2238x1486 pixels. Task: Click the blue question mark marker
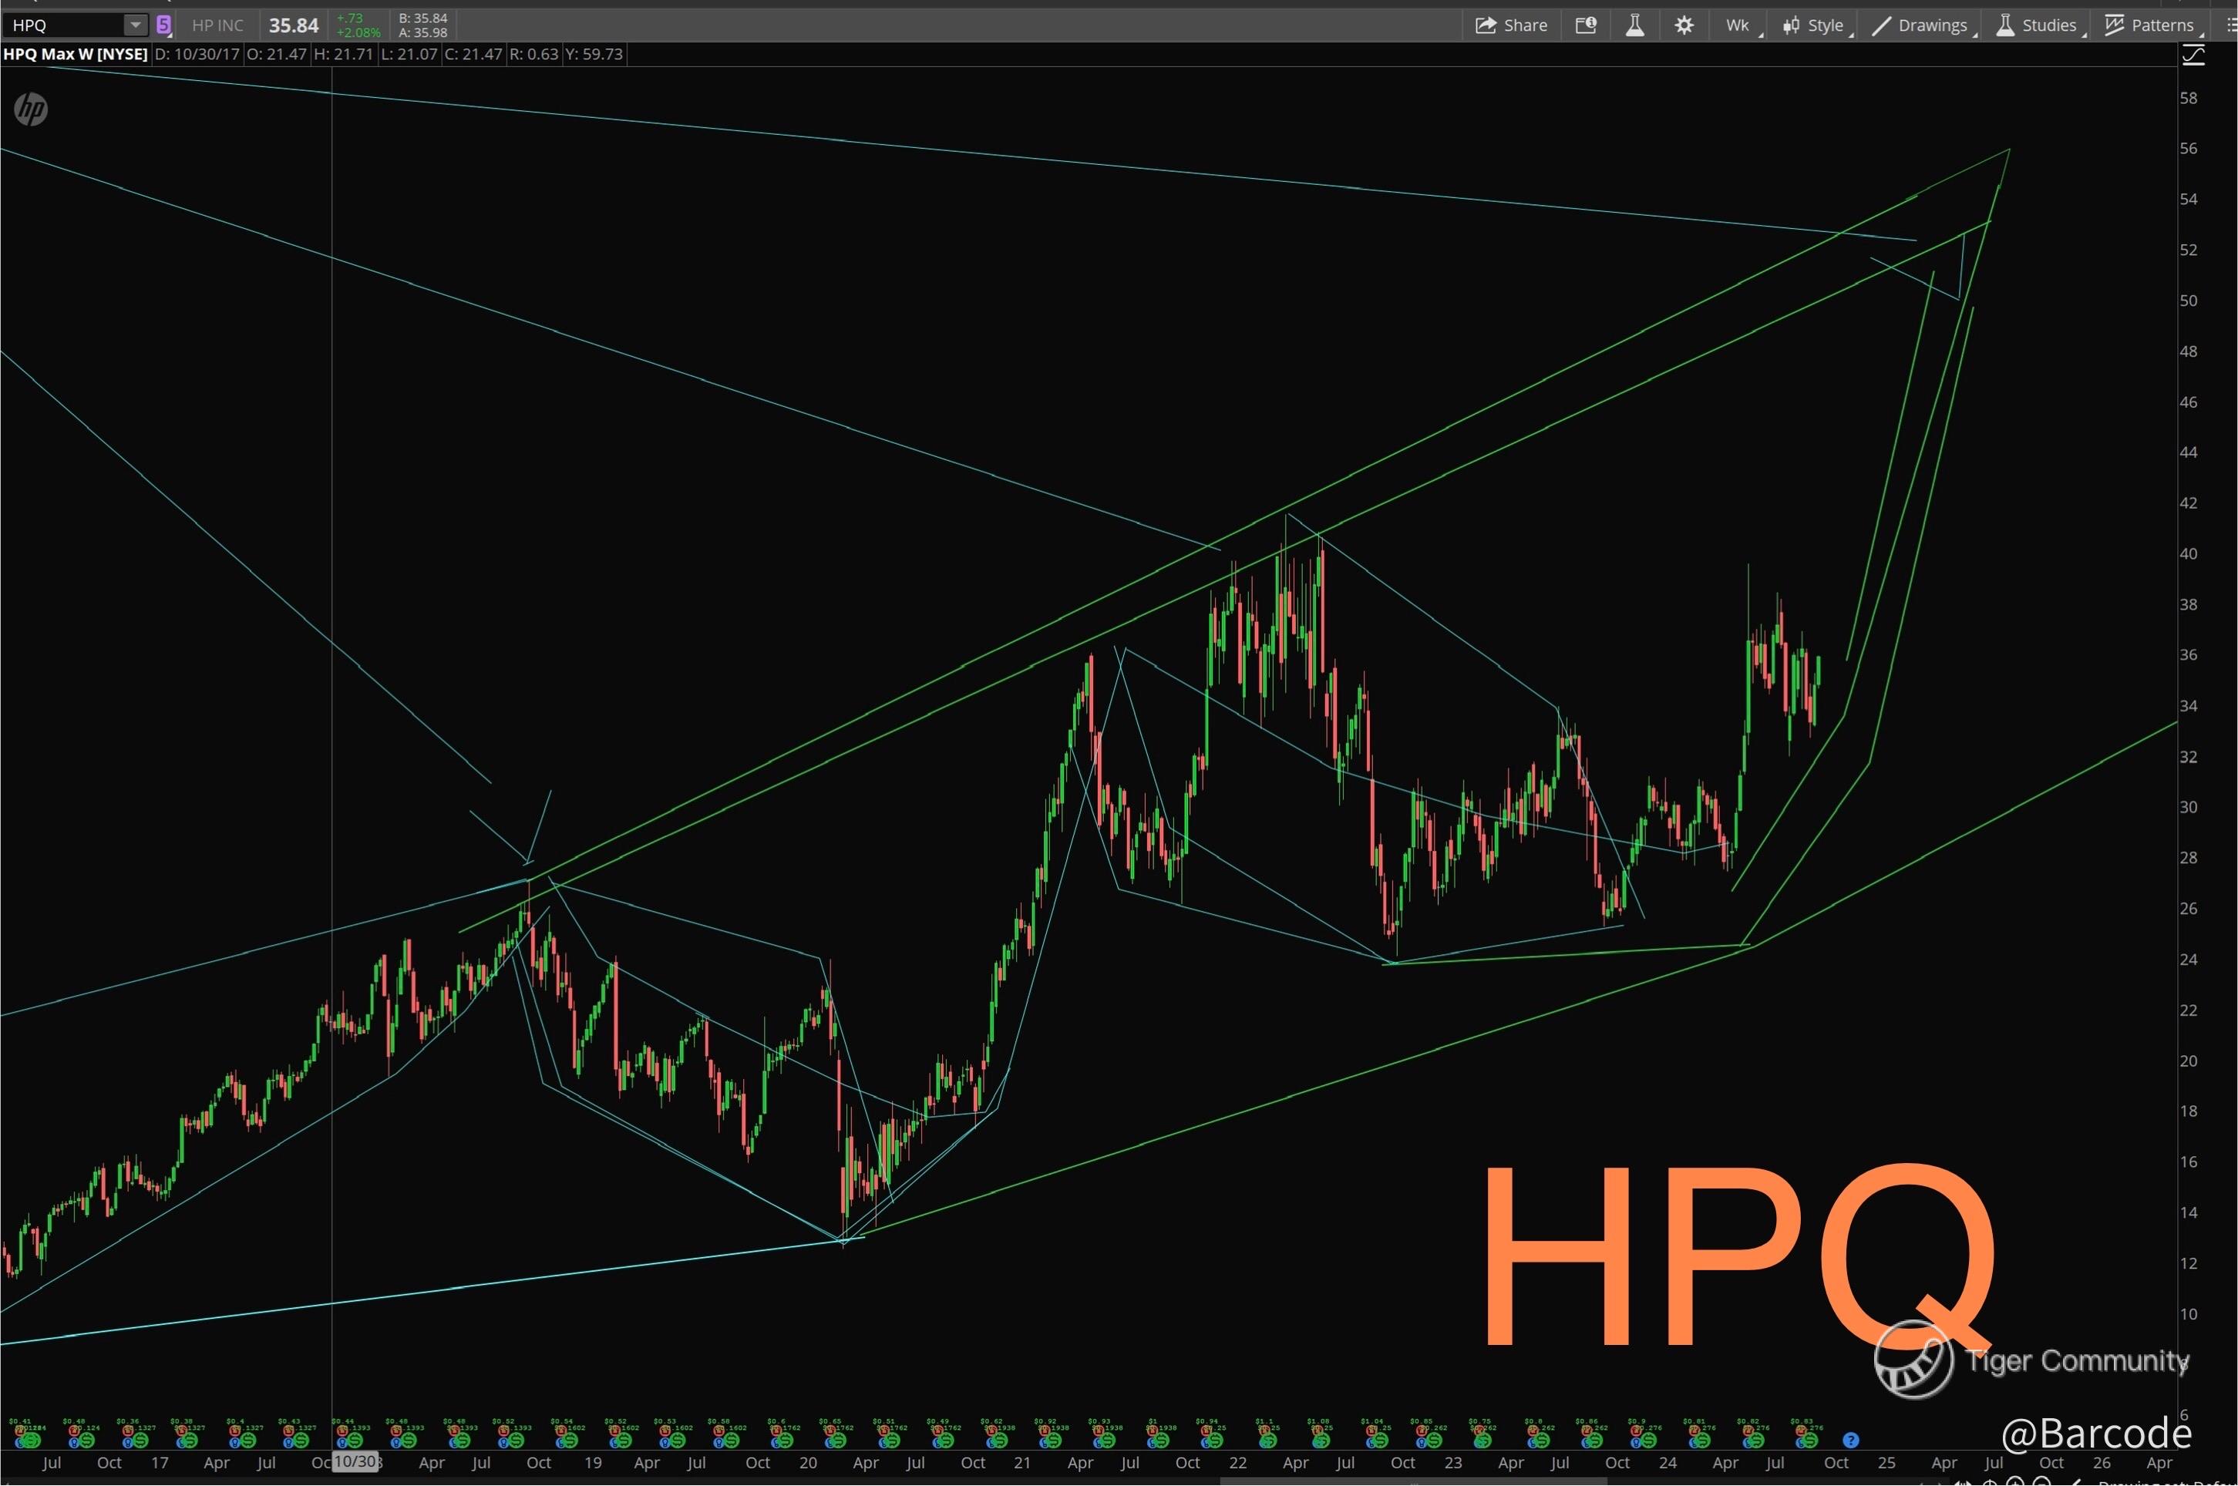click(1850, 1440)
